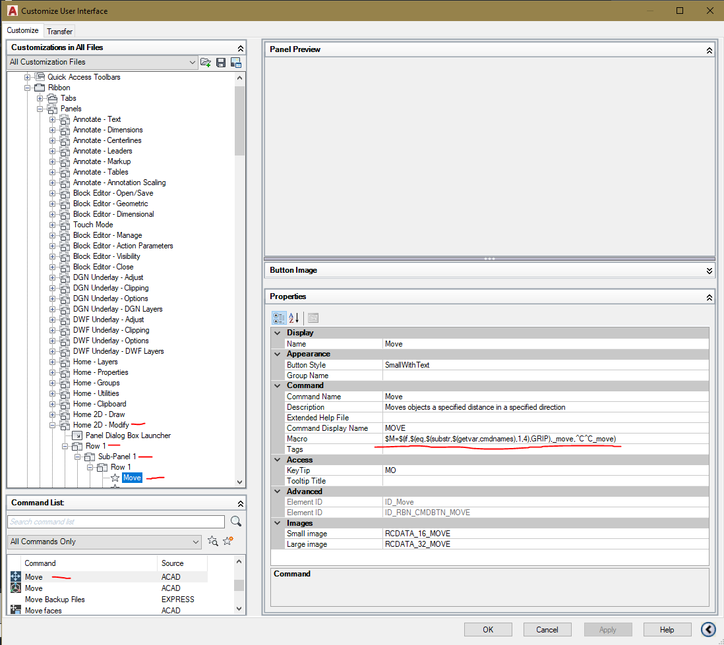Viewport: 724px width, 645px height.
Task: Select the Customize tab
Action: tap(23, 30)
